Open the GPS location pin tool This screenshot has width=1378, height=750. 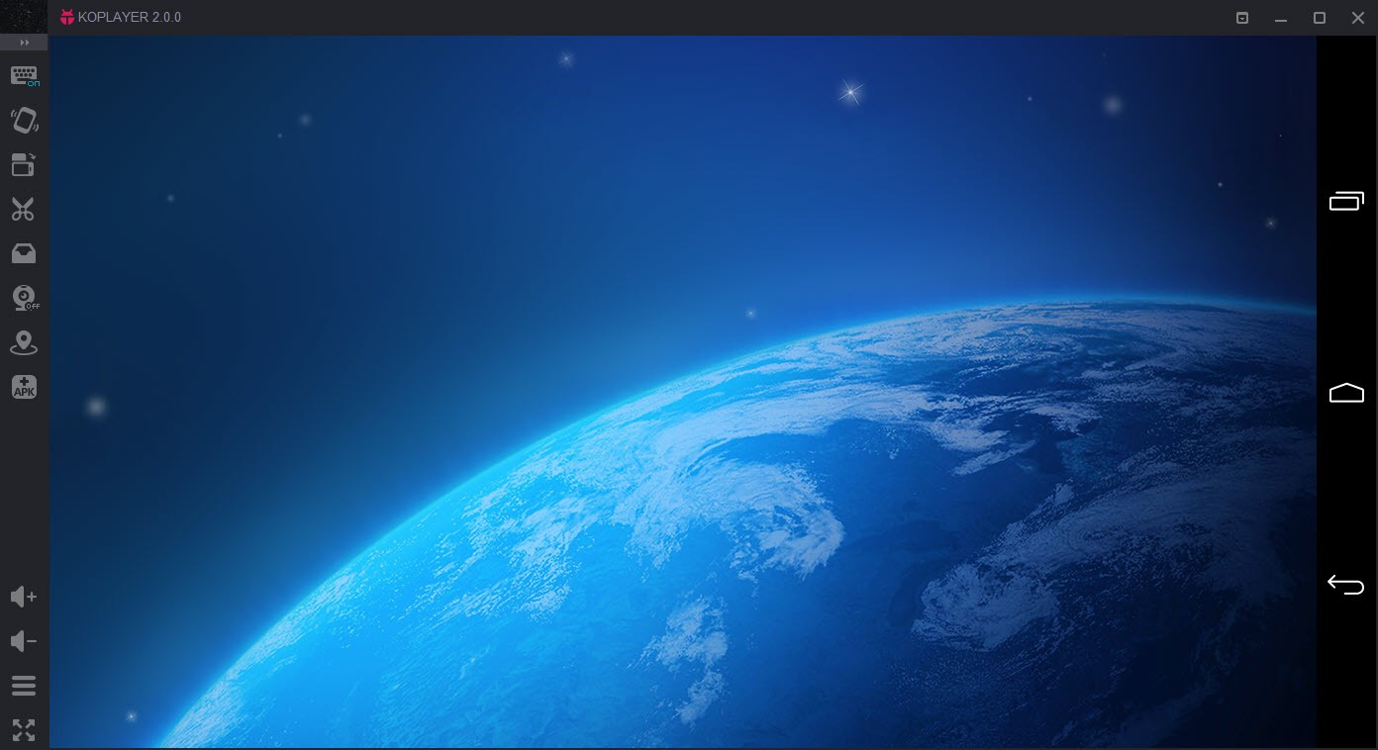click(x=24, y=343)
